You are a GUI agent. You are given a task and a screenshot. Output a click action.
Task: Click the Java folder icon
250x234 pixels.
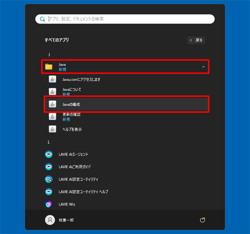click(x=49, y=67)
